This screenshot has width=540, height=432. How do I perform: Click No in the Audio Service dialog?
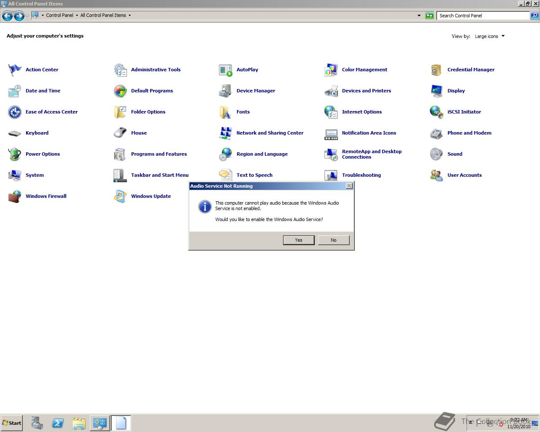(x=334, y=240)
